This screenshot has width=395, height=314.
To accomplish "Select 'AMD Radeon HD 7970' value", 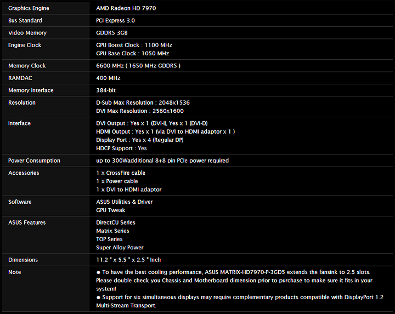I will pyautogui.click(x=126, y=8).
